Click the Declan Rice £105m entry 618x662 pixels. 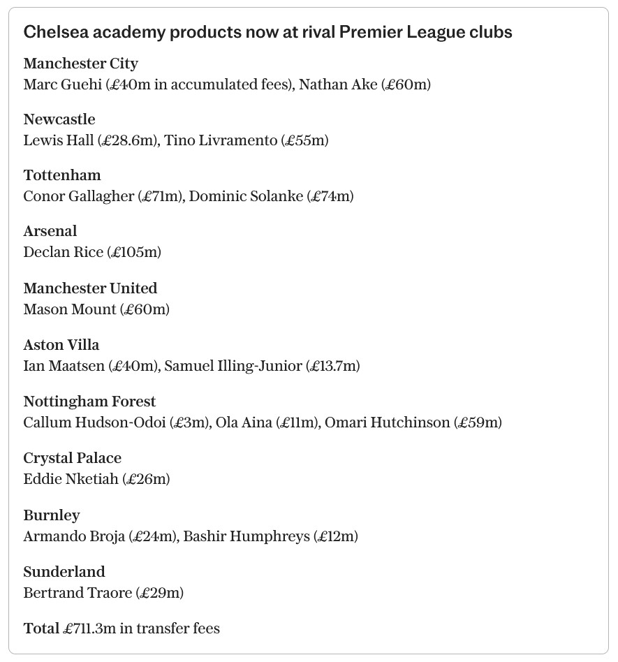click(92, 252)
